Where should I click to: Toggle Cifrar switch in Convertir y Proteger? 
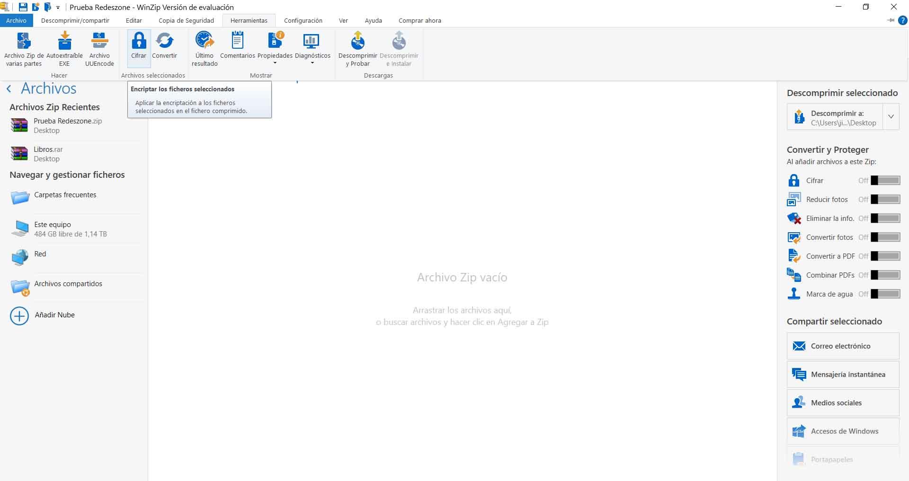click(x=885, y=180)
